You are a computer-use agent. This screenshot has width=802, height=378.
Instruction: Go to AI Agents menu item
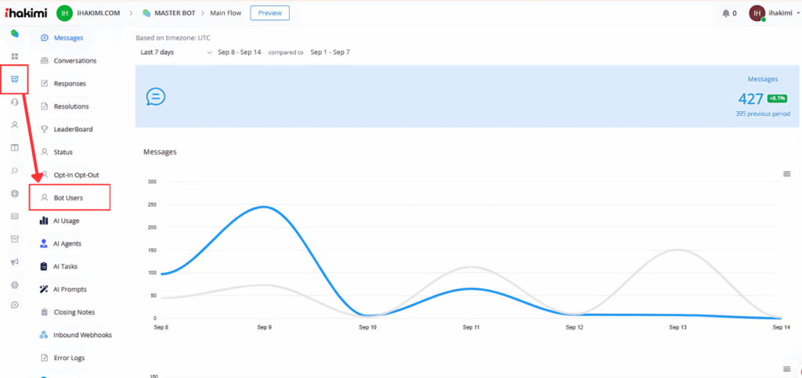67,243
